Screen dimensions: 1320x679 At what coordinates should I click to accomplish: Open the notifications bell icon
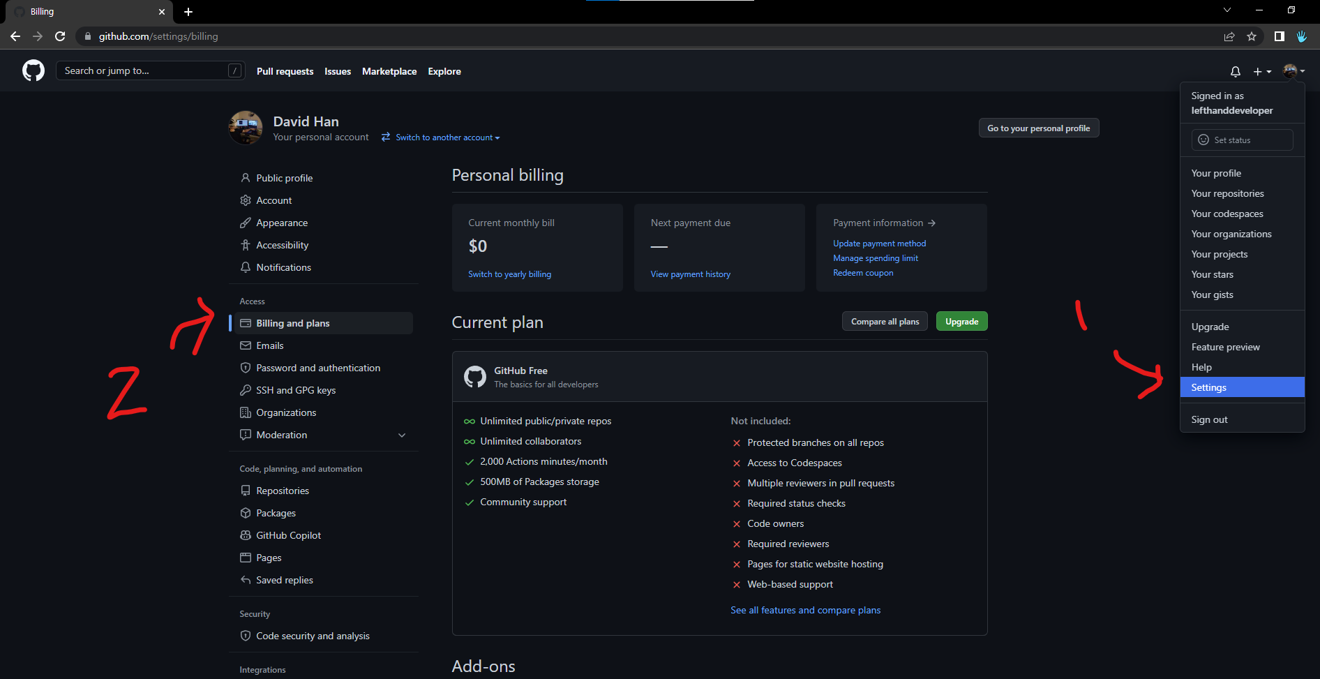1236,71
